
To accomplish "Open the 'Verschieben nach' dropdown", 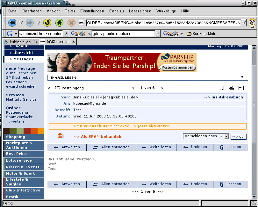I will tap(206, 136).
